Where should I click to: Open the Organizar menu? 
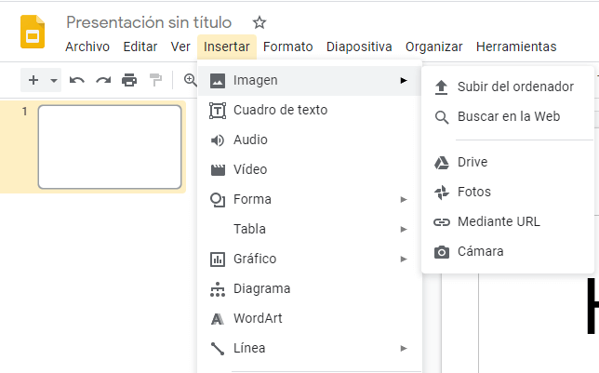click(434, 47)
